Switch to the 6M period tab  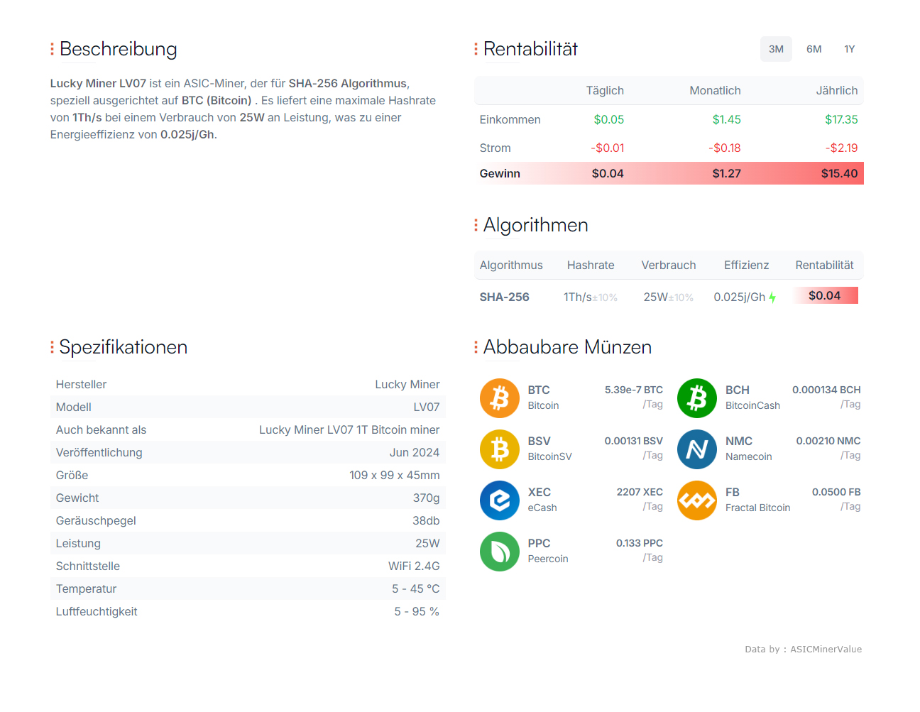coord(814,49)
